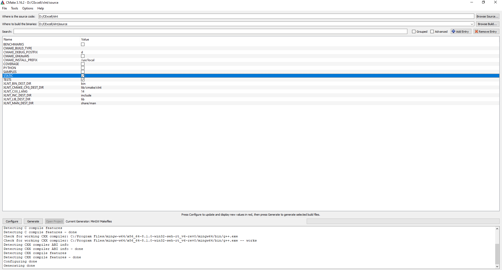Image resolution: width=502 pixels, height=270 pixels.
Task: Click Browse Source to pick source folder
Action: (x=487, y=16)
